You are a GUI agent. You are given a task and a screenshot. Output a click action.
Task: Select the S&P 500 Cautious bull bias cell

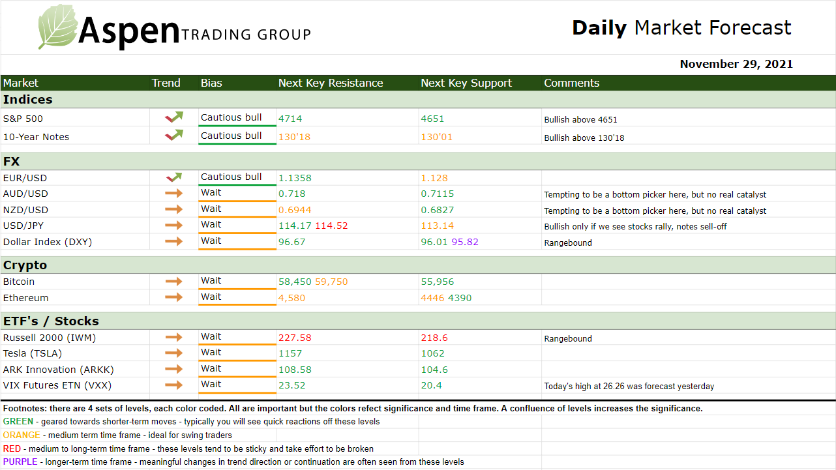[237, 117]
